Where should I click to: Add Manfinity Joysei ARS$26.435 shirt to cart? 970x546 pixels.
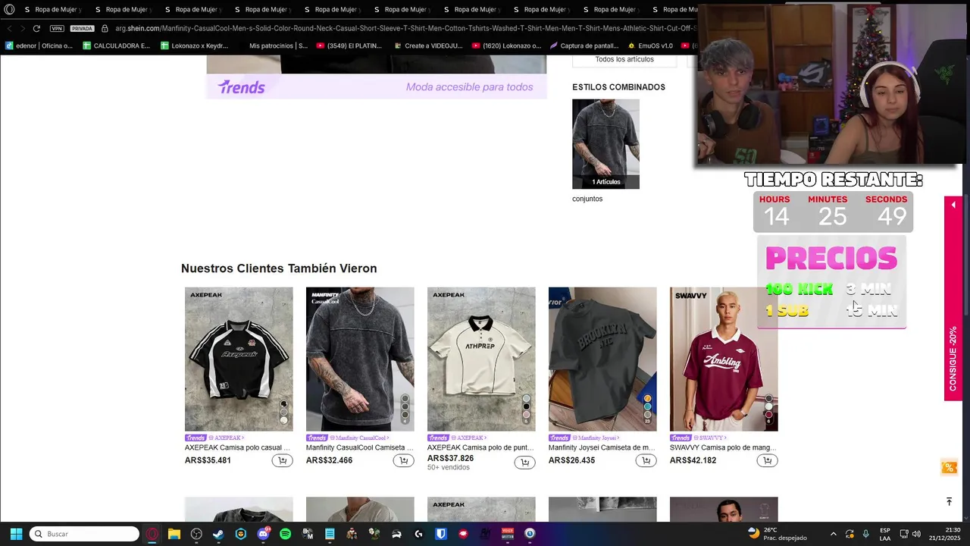coord(646,460)
